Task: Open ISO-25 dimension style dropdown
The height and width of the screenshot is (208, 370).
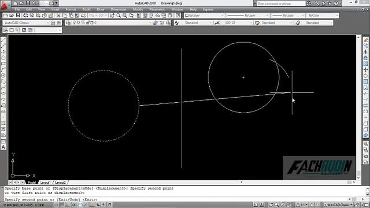Action: click(x=237, y=23)
